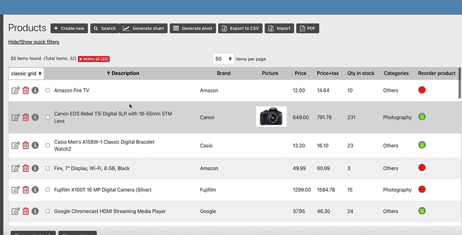Click the price+tax value 46.30
Image resolution: width=462 pixels, height=235 pixels.
(324, 211)
